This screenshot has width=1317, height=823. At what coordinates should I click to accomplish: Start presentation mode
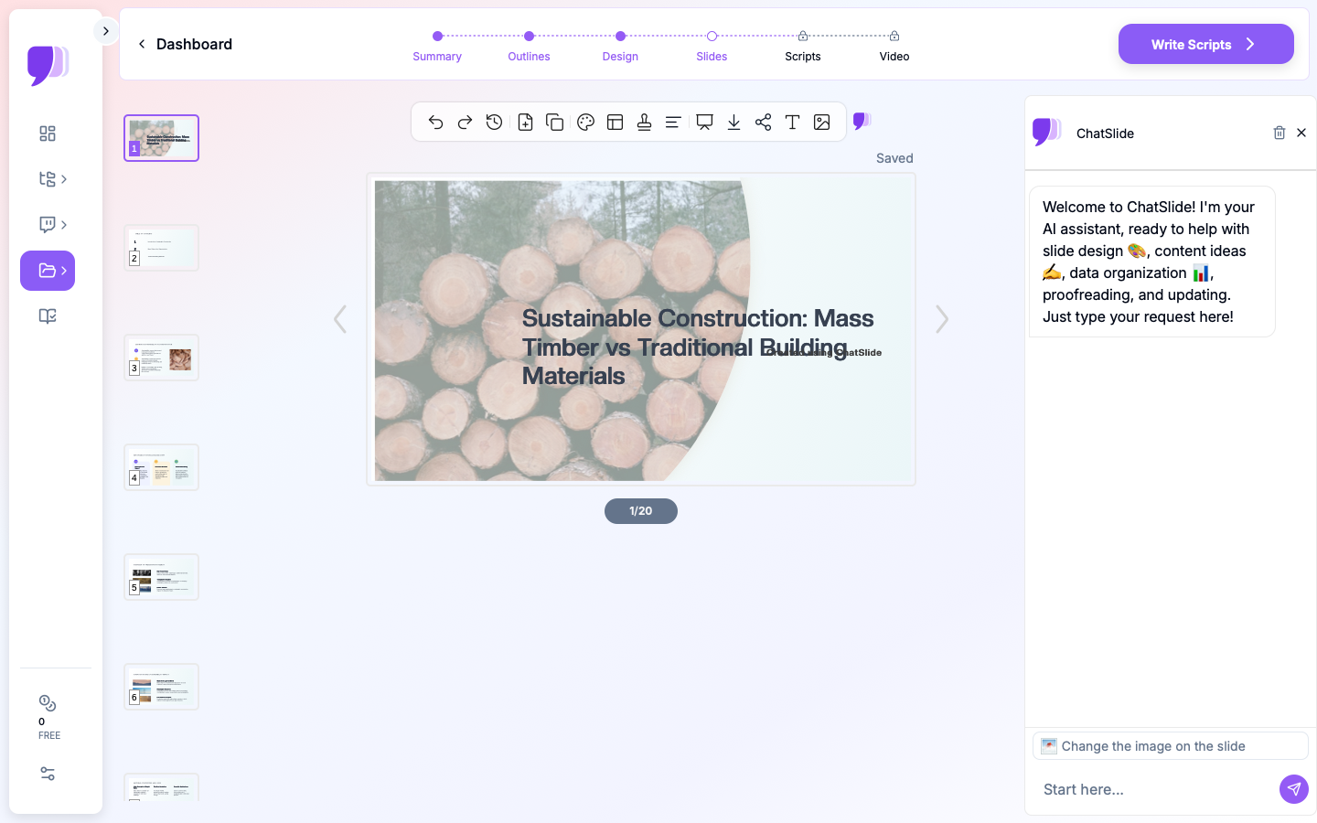point(704,123)
